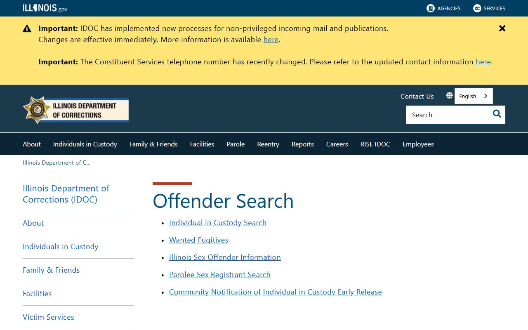Image resolution: width=528 pixels, height=330 pixels.
Task: Open Facilities nav menu
Action: click(x=202, y=144)
